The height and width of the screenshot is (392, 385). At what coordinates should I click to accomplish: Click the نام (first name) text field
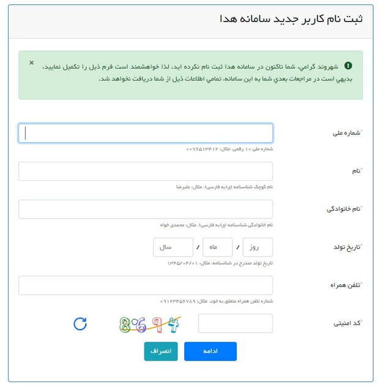[x=146, y=171]
